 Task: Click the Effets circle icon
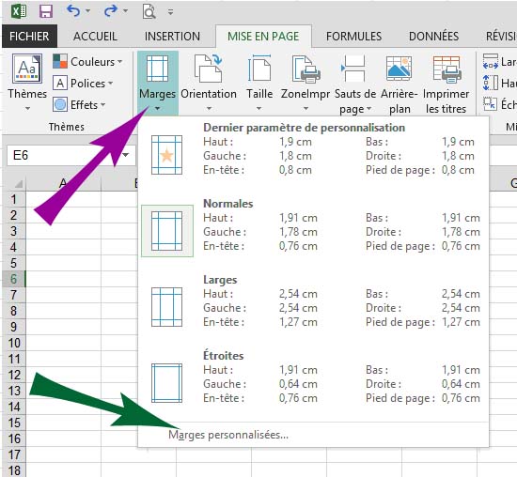coord(60,104)
